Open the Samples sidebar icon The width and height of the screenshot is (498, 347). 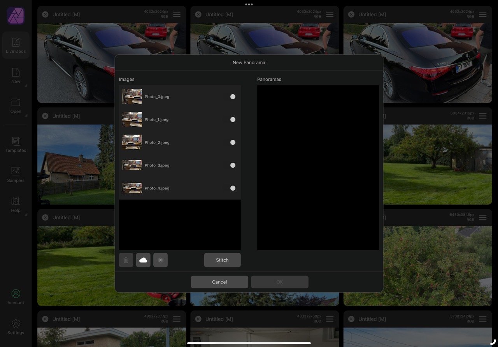tap(16, 175)
